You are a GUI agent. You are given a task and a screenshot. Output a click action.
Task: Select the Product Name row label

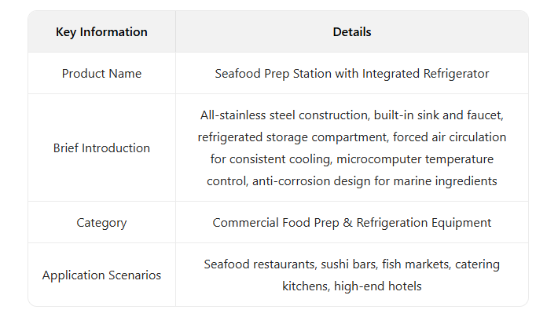(101, 74)
